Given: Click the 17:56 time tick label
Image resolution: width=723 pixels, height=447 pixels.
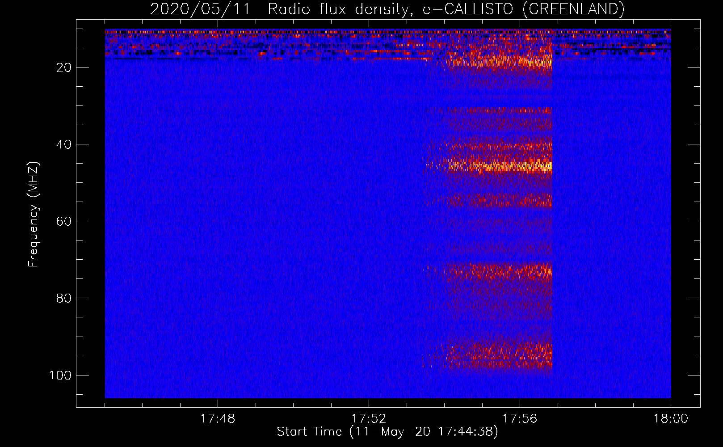Looking at the screenshot, I should click(x=520, y=419).
